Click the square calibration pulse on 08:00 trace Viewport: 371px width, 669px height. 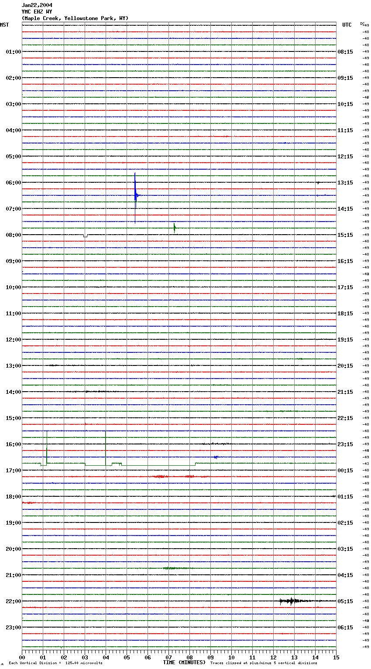[85, 236]
